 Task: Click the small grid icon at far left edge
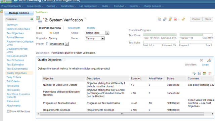click(x=1, y=11)
